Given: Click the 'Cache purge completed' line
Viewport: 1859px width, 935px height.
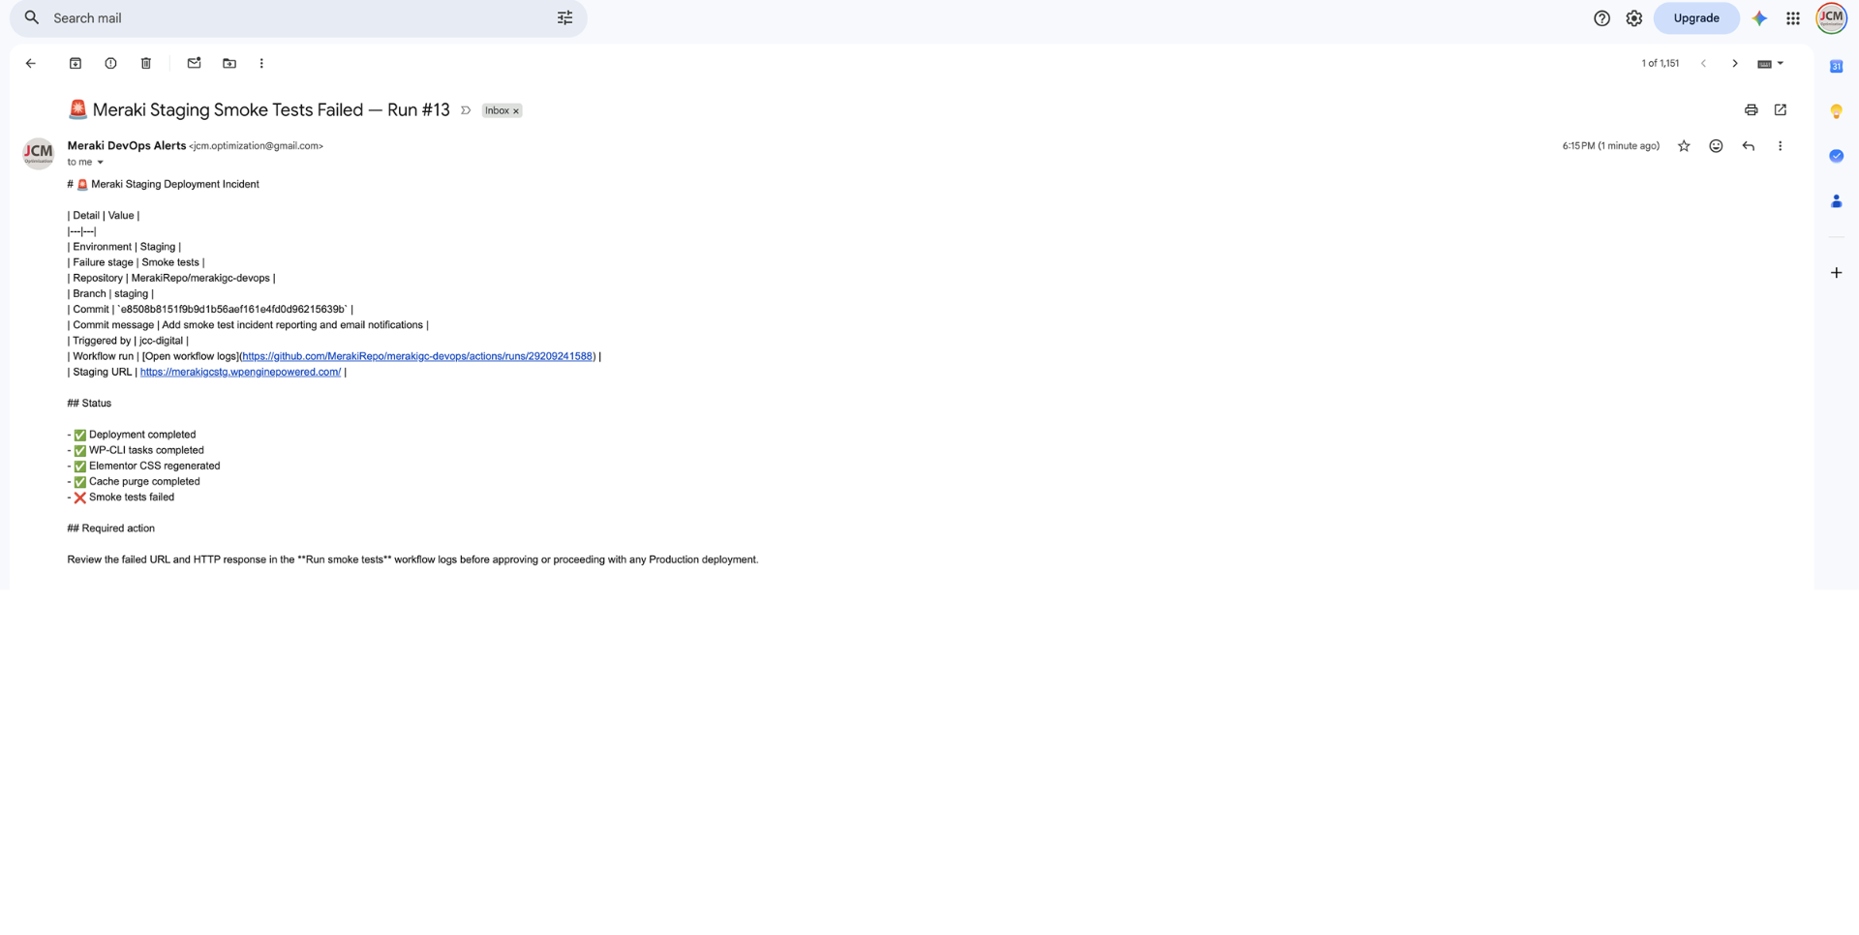Looking at the screenshot, I should pyautogui.click(x=134, y=481).
